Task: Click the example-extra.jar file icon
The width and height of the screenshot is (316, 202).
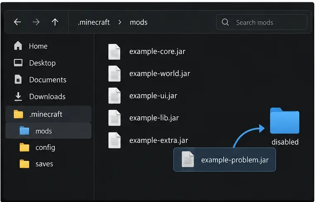Action: click(x=114, y=140)
